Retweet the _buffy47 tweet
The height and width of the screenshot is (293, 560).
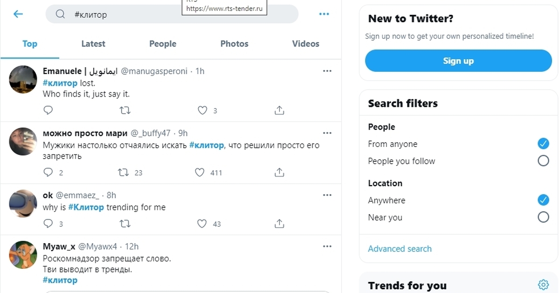pos(124,173)
